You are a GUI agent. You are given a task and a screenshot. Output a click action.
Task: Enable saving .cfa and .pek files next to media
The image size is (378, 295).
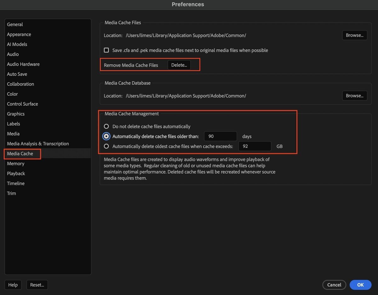pyautogui.click(x=106, y=50)
